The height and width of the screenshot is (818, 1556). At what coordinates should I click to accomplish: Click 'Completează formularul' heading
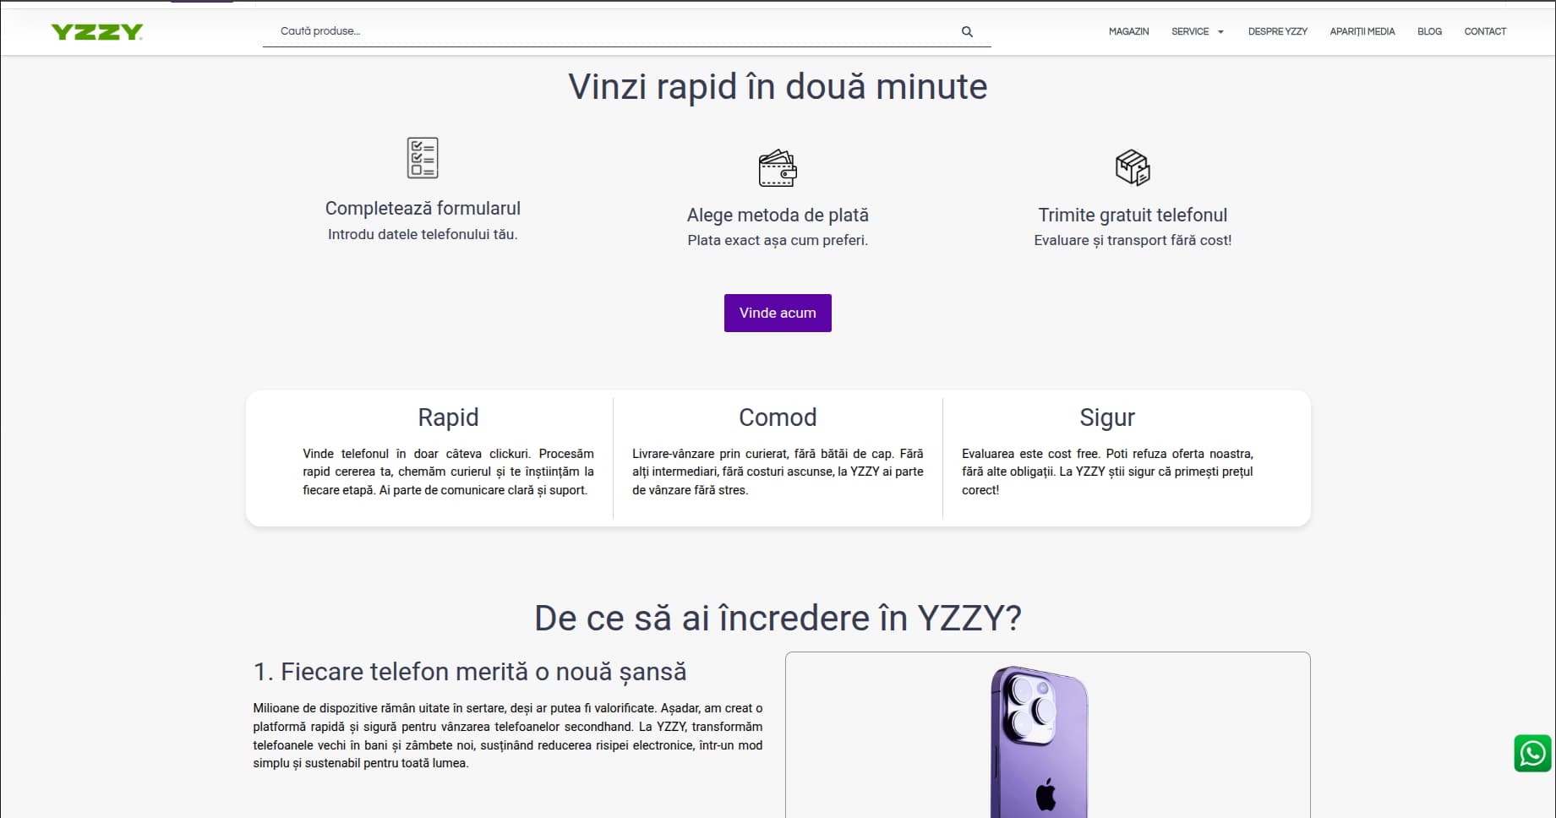tap(423, 209)
